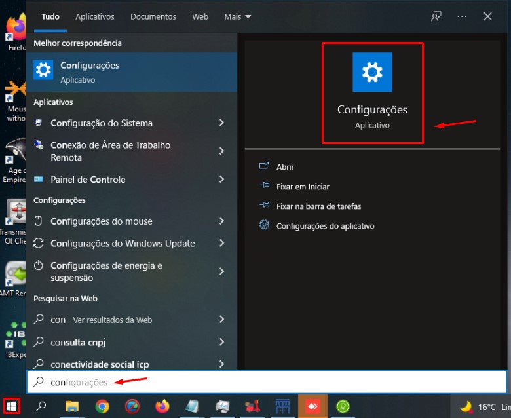Switch to the Web tab
The image size is (511, 418).
click(x=200, y=16)
